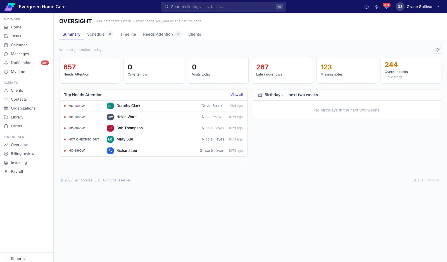This screenshot has width=447, height=262.
Task: Select the Bob Thompson no-show row
Action: [x=153, y=128]
